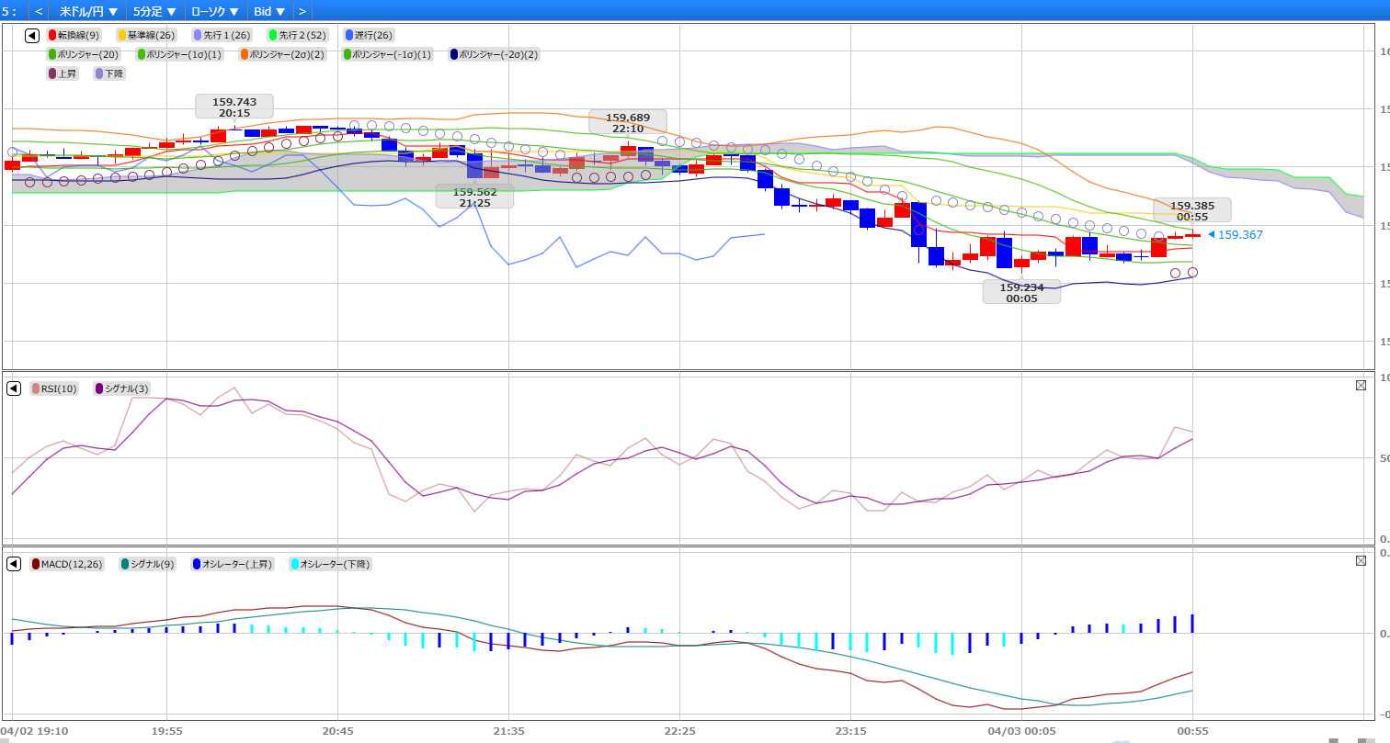
Task: Click the previous '<' toolbar arrow
Action: (39, 11)
